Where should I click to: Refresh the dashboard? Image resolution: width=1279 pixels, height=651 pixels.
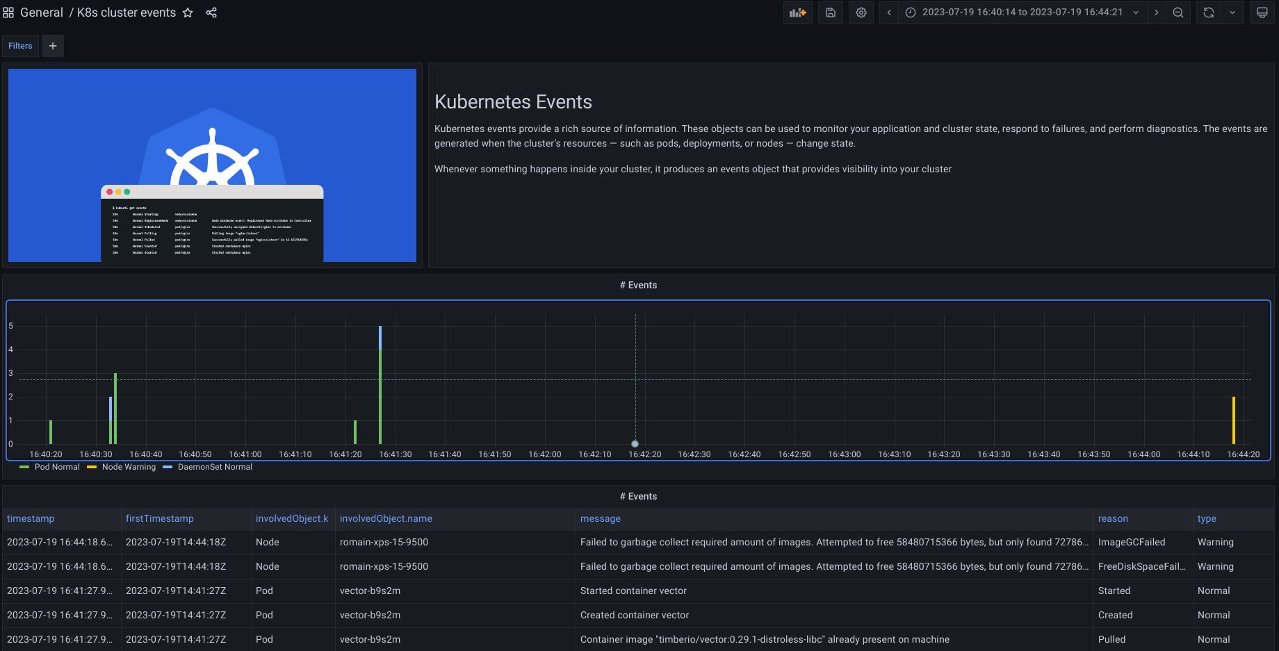(1209, 13)
